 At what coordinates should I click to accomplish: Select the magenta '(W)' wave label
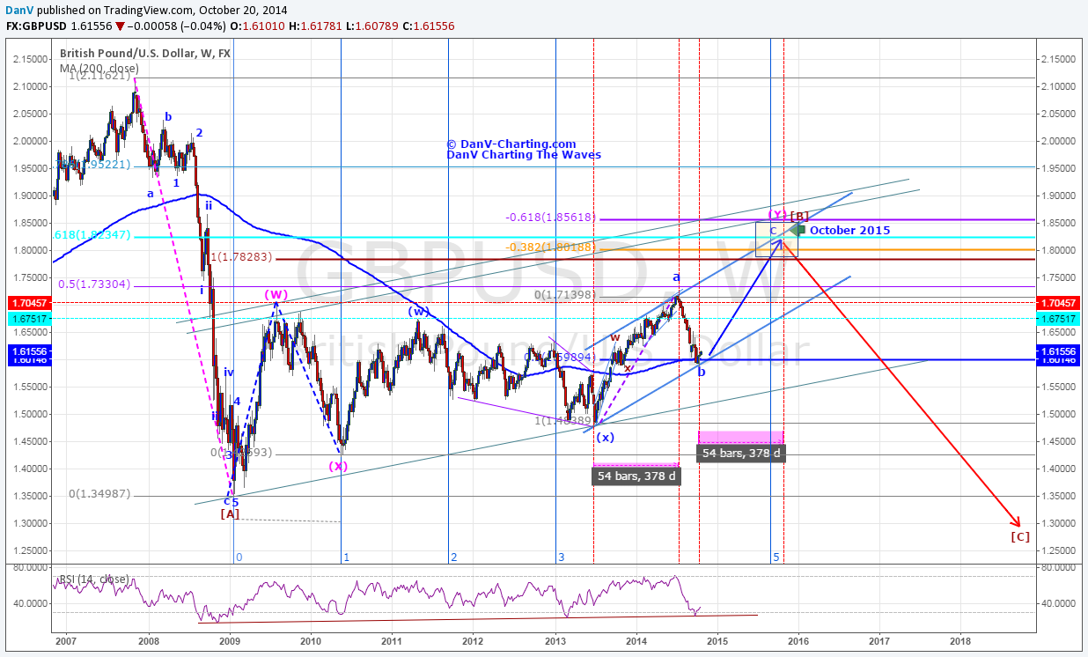(276, 295)
